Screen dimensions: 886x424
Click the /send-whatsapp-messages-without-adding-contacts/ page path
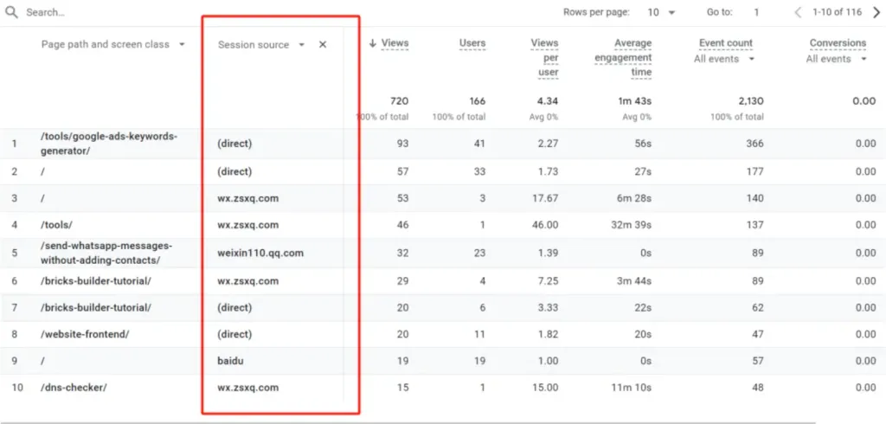[106, 253]
